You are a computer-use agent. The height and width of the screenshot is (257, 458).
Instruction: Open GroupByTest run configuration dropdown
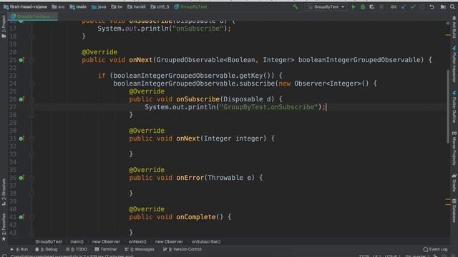[326, 6]
